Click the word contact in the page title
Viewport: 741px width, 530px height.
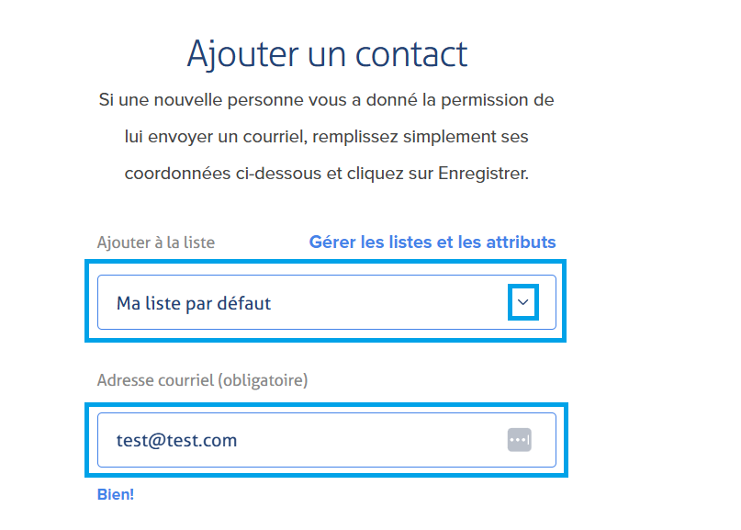pos(411,54)
